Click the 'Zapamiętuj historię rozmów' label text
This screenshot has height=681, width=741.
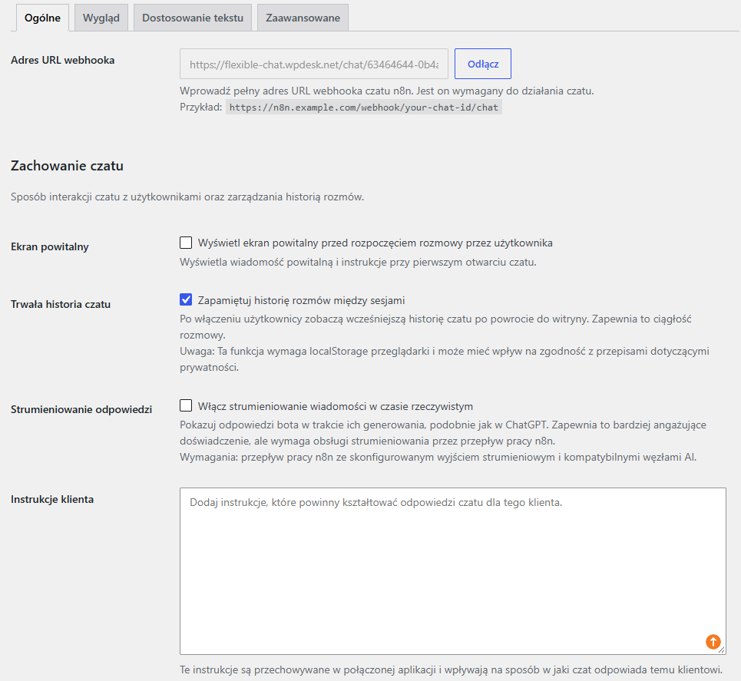pos(302,300)
